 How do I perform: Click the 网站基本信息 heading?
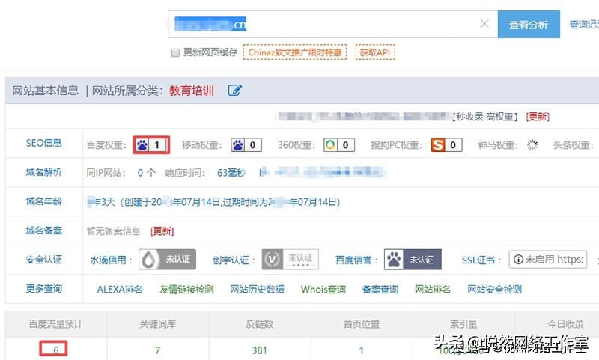(x=45, y=91)
